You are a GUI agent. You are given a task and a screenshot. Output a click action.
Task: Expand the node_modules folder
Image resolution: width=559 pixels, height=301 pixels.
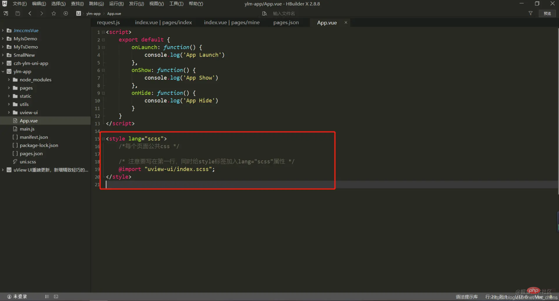tap(9, 80)
